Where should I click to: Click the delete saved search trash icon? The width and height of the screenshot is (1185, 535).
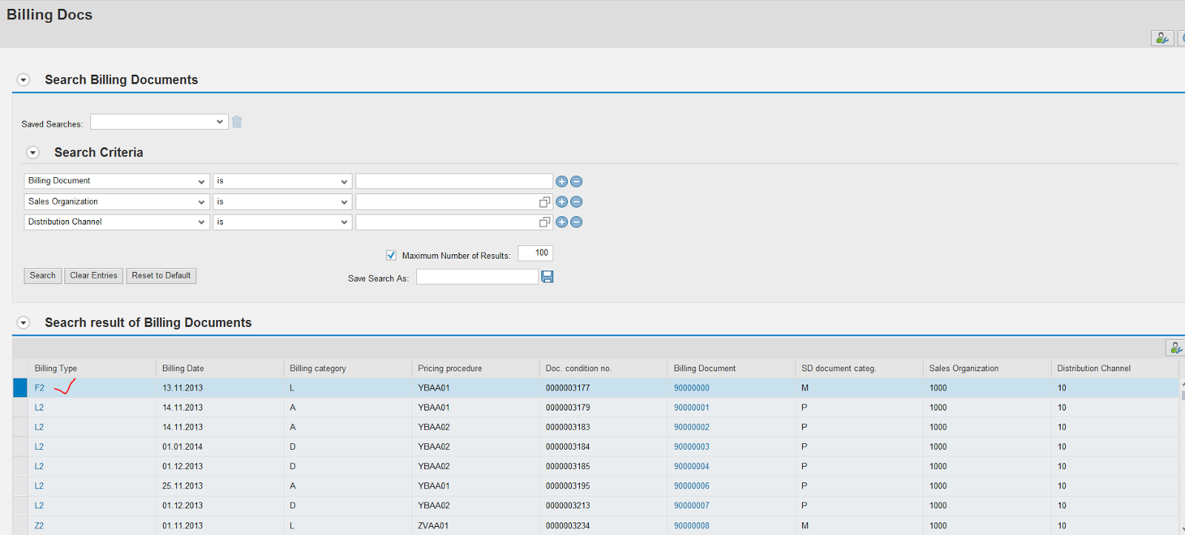pyautogui.click(x=237, y=122)
